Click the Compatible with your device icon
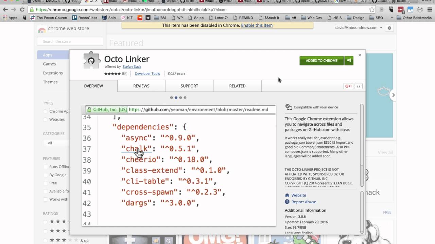435x244 pixels. (289, 107)
